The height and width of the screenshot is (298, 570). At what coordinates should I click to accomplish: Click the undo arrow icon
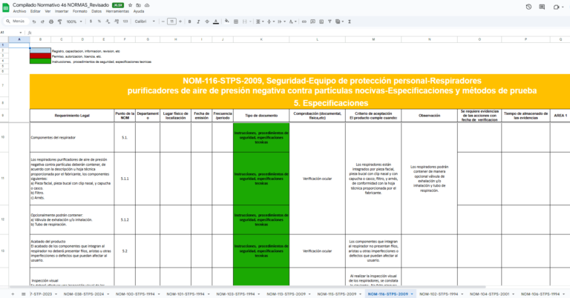tap(32, 21)
